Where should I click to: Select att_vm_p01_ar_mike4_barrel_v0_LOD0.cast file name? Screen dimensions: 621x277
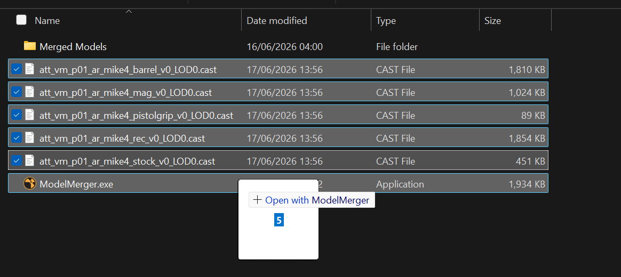point(128,70)
